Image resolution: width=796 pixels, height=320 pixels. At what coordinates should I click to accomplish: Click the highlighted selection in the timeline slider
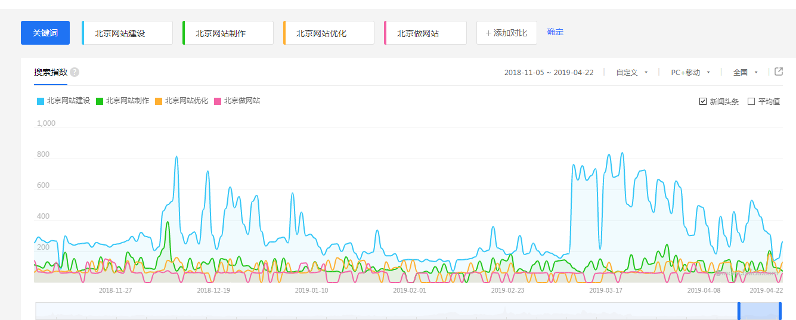(760, 311)
